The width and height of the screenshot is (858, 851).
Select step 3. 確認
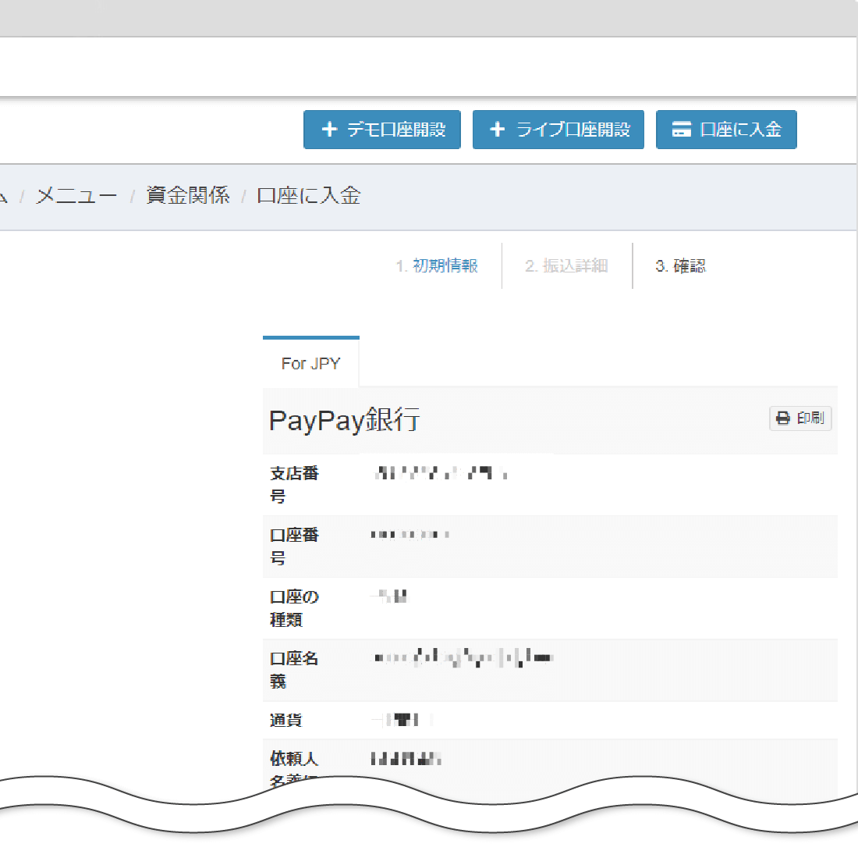point(681,266)
